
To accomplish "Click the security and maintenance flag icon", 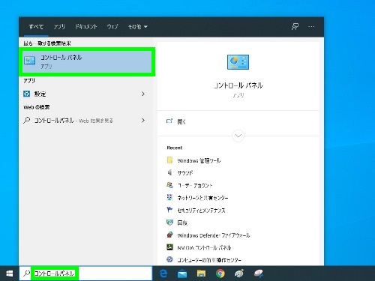I will pyautogui.click(x=169, y=210).
